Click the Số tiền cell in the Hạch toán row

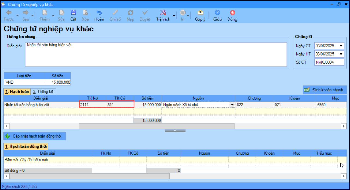point(147,105)
